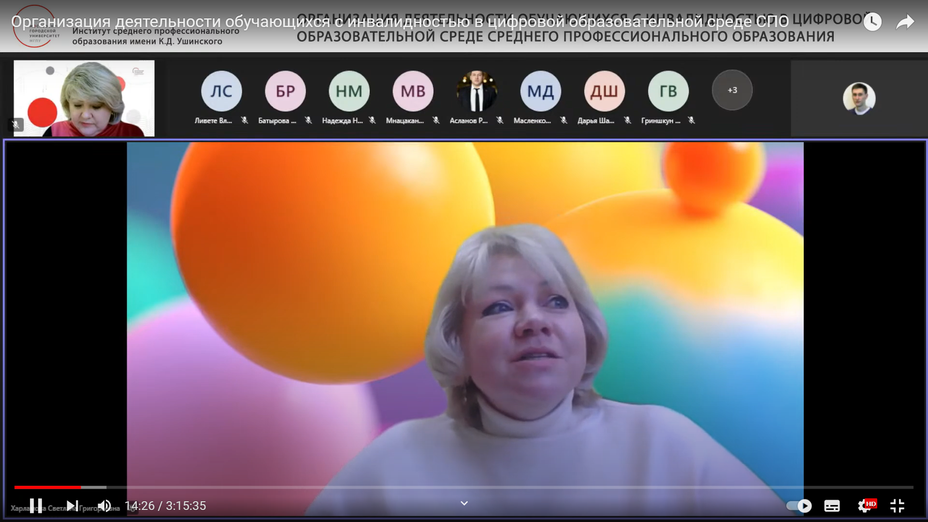Exit full screen mode
Viewport: 928px width, 522px height.
(897, 506)
